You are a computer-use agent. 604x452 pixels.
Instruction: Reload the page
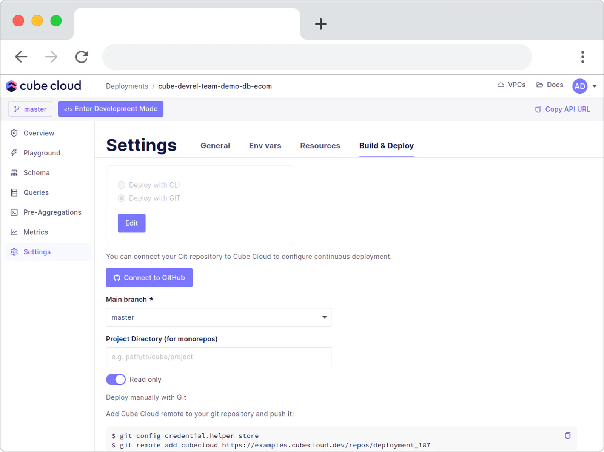(x=82, y=57)
